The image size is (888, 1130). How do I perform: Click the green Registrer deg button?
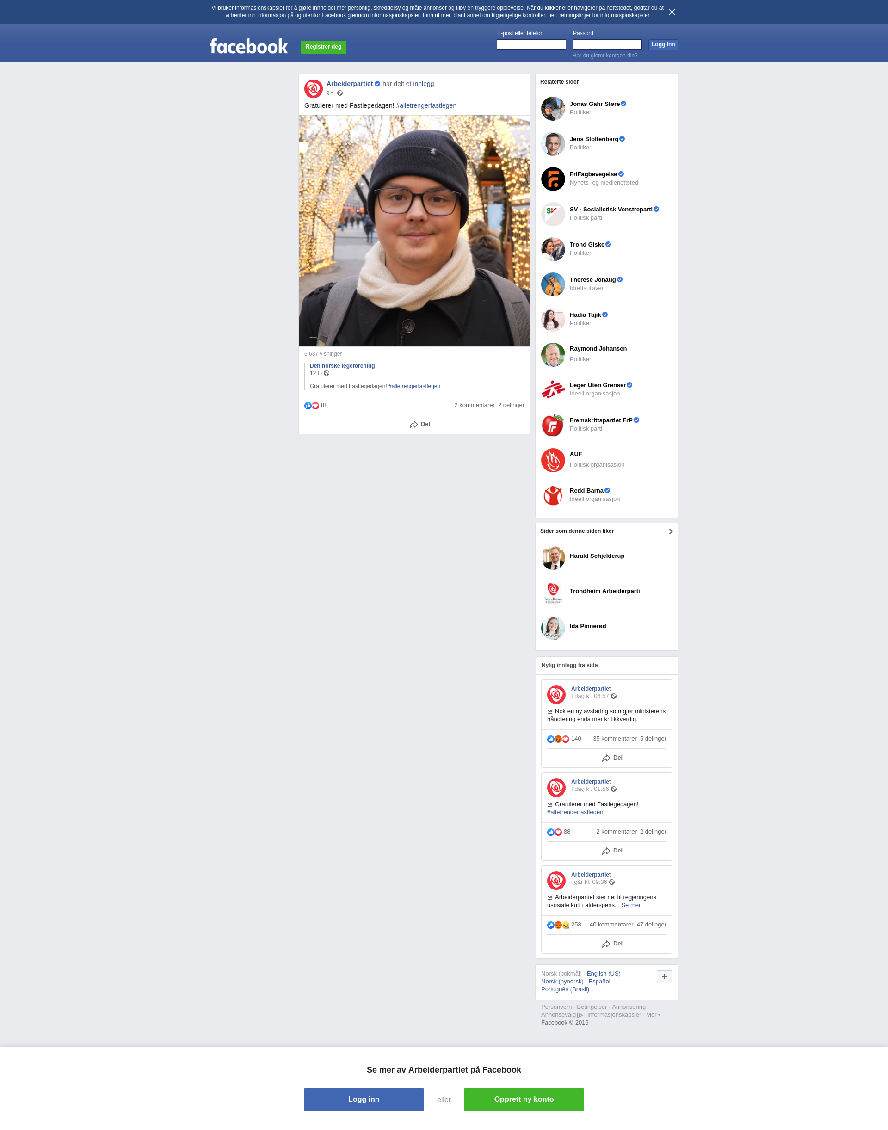[x=323, y=47]
